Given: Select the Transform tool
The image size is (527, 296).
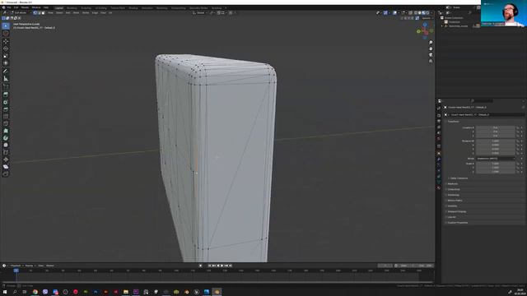Looking at the screenshot, I should click(6, 63).
